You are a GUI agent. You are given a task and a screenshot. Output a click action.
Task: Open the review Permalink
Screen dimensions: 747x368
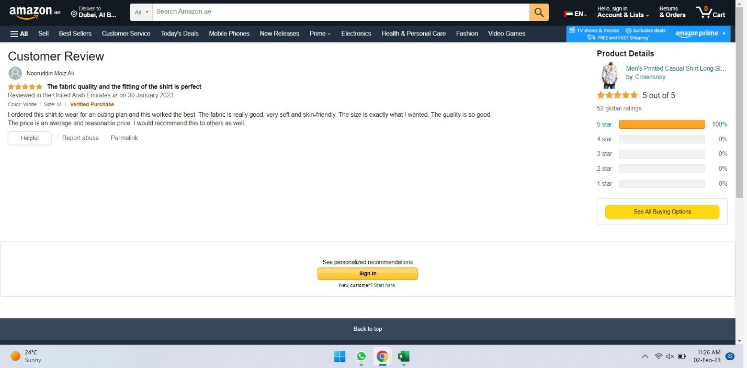(x=124, y=138)
